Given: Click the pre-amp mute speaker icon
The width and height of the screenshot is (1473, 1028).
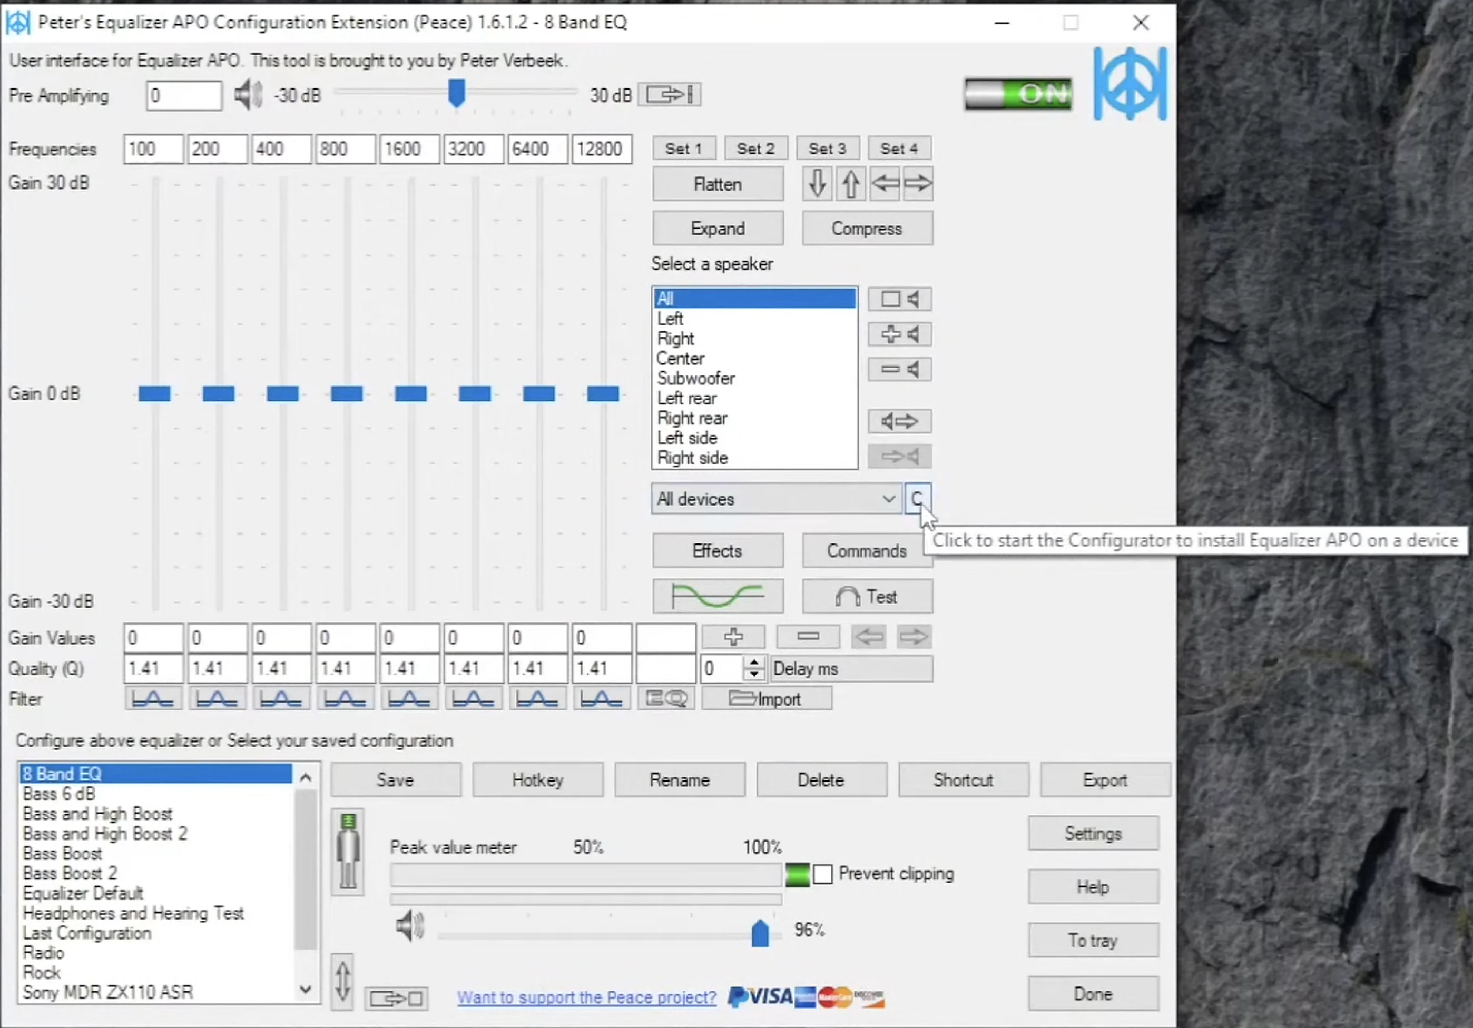Looking at the screenshot, I should [x=248, y=95].
